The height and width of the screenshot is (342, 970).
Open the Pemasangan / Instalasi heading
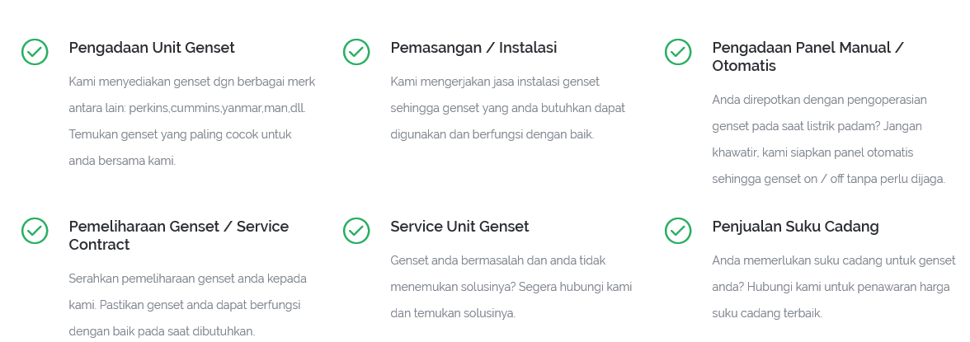pyautogui.click(x=473, y=48)
